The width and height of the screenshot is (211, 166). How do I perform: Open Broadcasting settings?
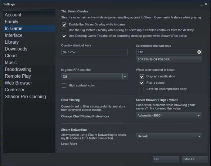(29, 69)
